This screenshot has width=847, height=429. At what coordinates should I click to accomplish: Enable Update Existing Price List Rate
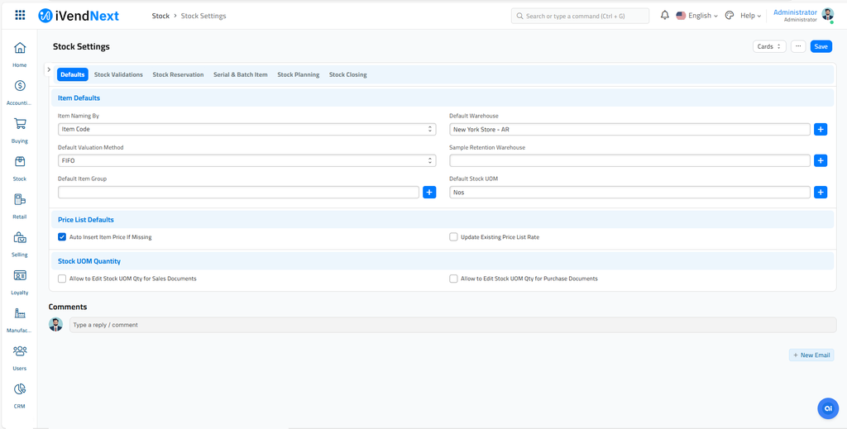click(x=453, y=237)
